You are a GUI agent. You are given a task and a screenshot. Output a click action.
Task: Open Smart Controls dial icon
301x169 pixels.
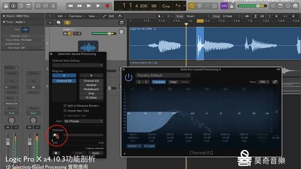(x=38, y=6)
